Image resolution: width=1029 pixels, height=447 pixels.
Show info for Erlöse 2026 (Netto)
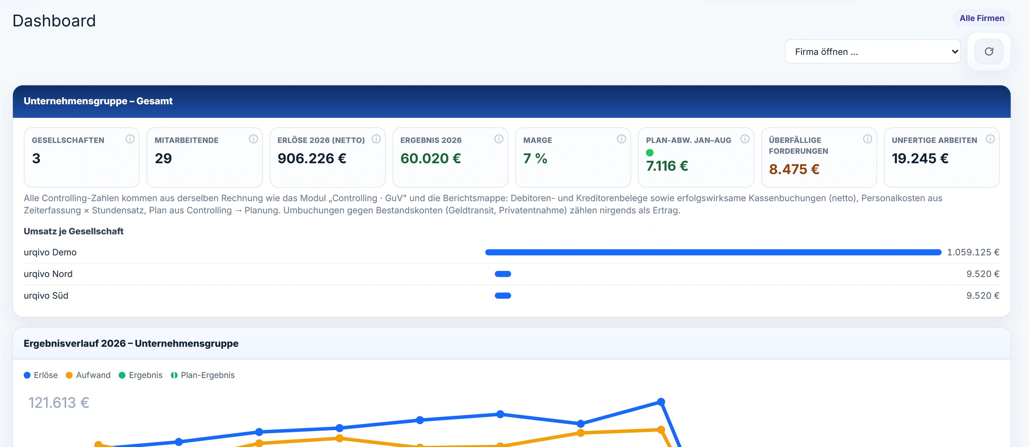click(376, 139)
